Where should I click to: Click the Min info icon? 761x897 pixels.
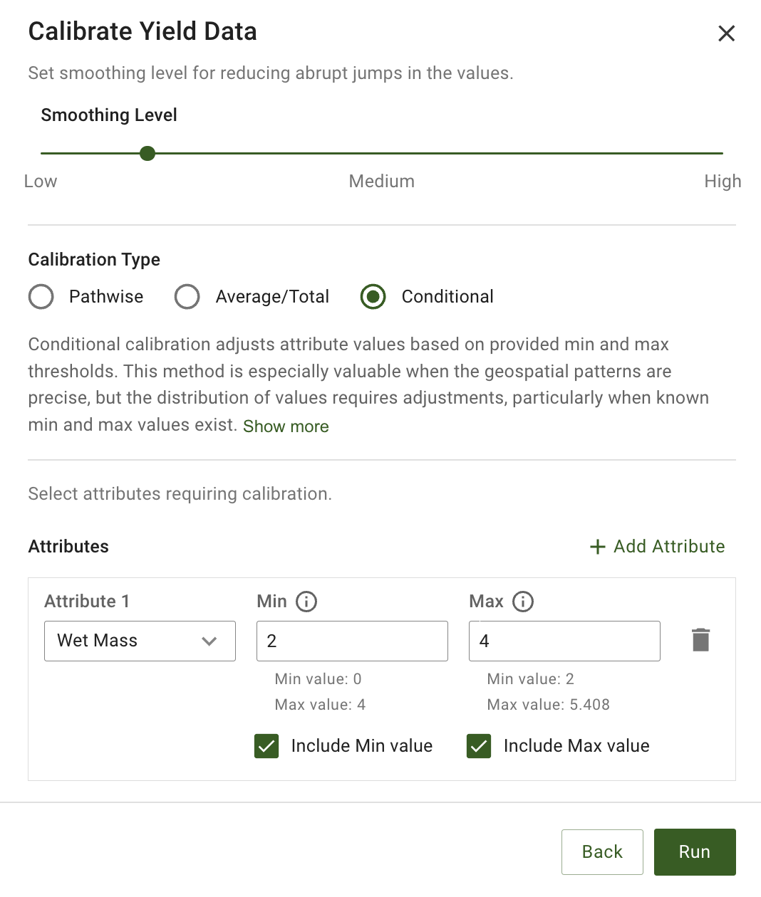(306, 602)
